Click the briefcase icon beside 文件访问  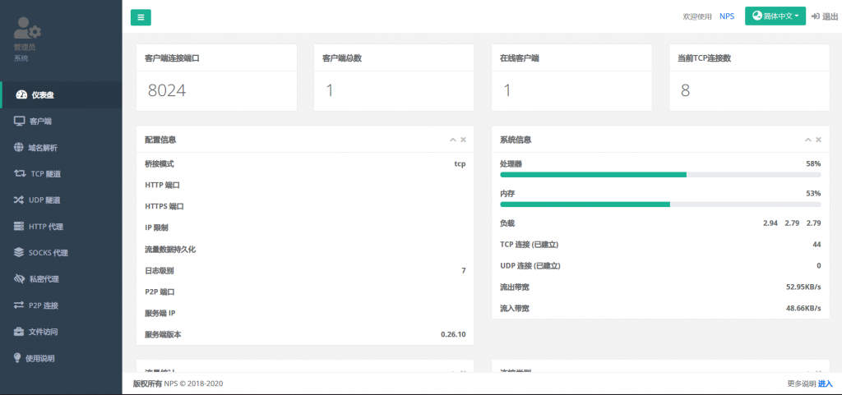click(20, 331)
